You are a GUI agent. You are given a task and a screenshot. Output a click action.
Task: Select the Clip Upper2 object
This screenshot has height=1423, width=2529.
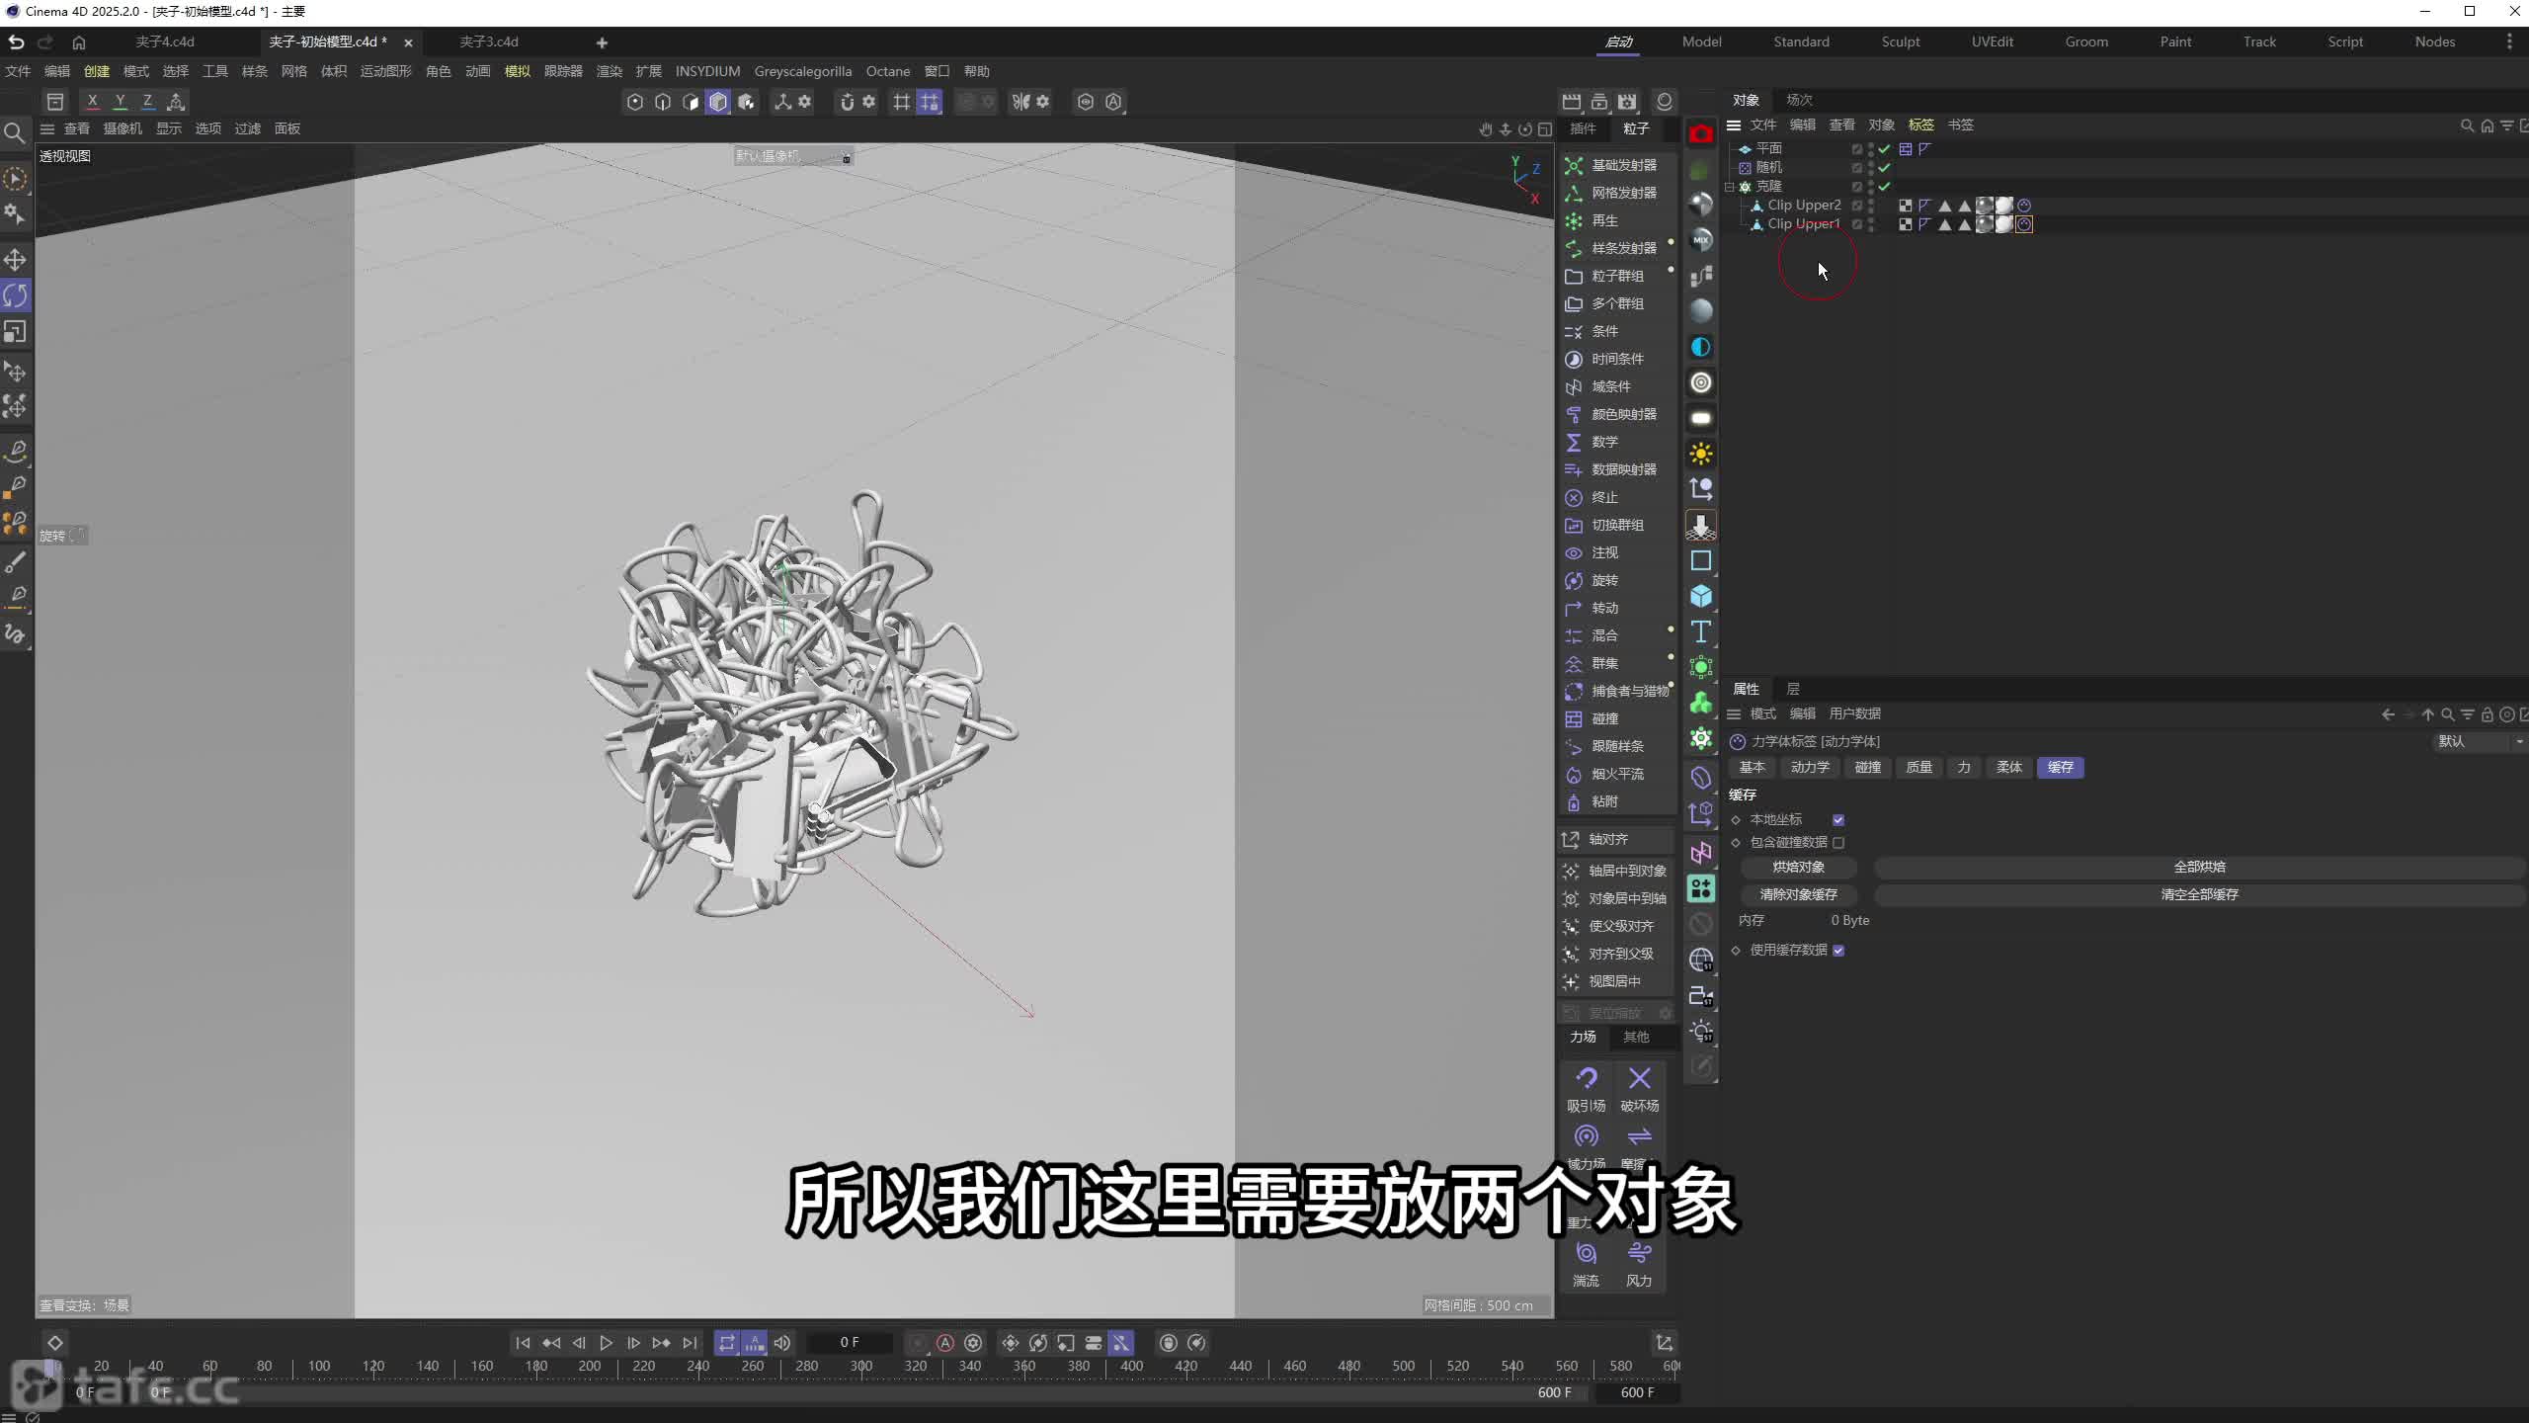1804,205
